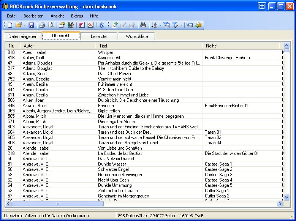Open the Bearbeiten menu
Screen dimensions: 296x221
pos(33,16)
